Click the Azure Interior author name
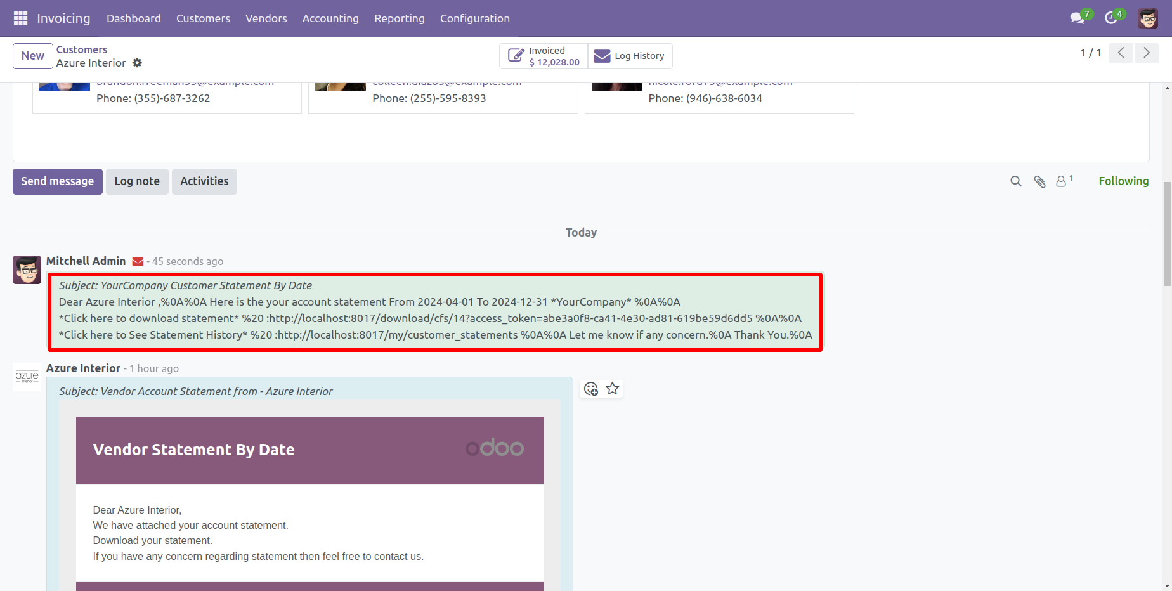This screenshot has width=1172, height=591. point(83,368)
